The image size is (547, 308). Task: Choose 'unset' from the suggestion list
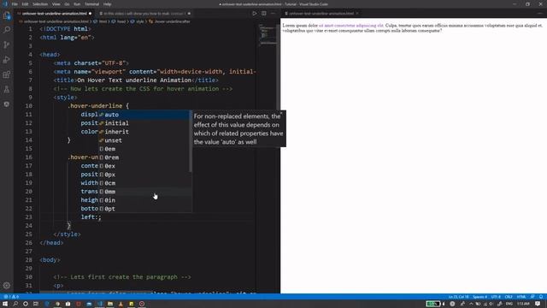(x=144, y=140)
